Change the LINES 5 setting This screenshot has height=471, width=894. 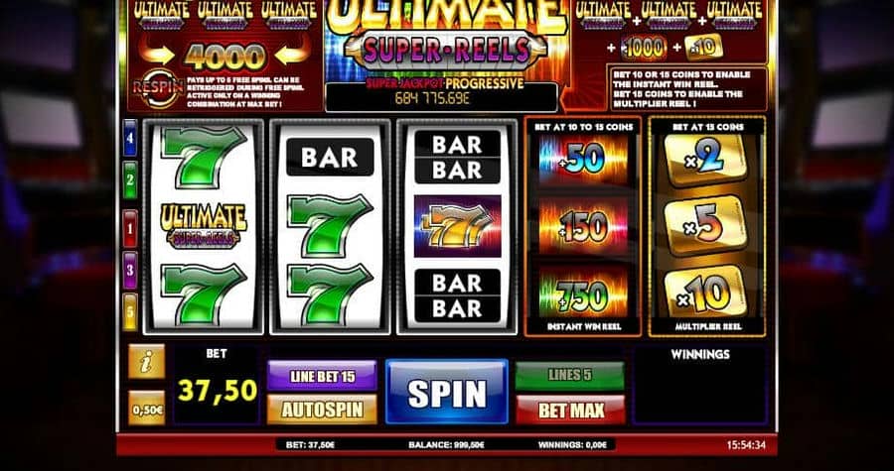point(570,376)
